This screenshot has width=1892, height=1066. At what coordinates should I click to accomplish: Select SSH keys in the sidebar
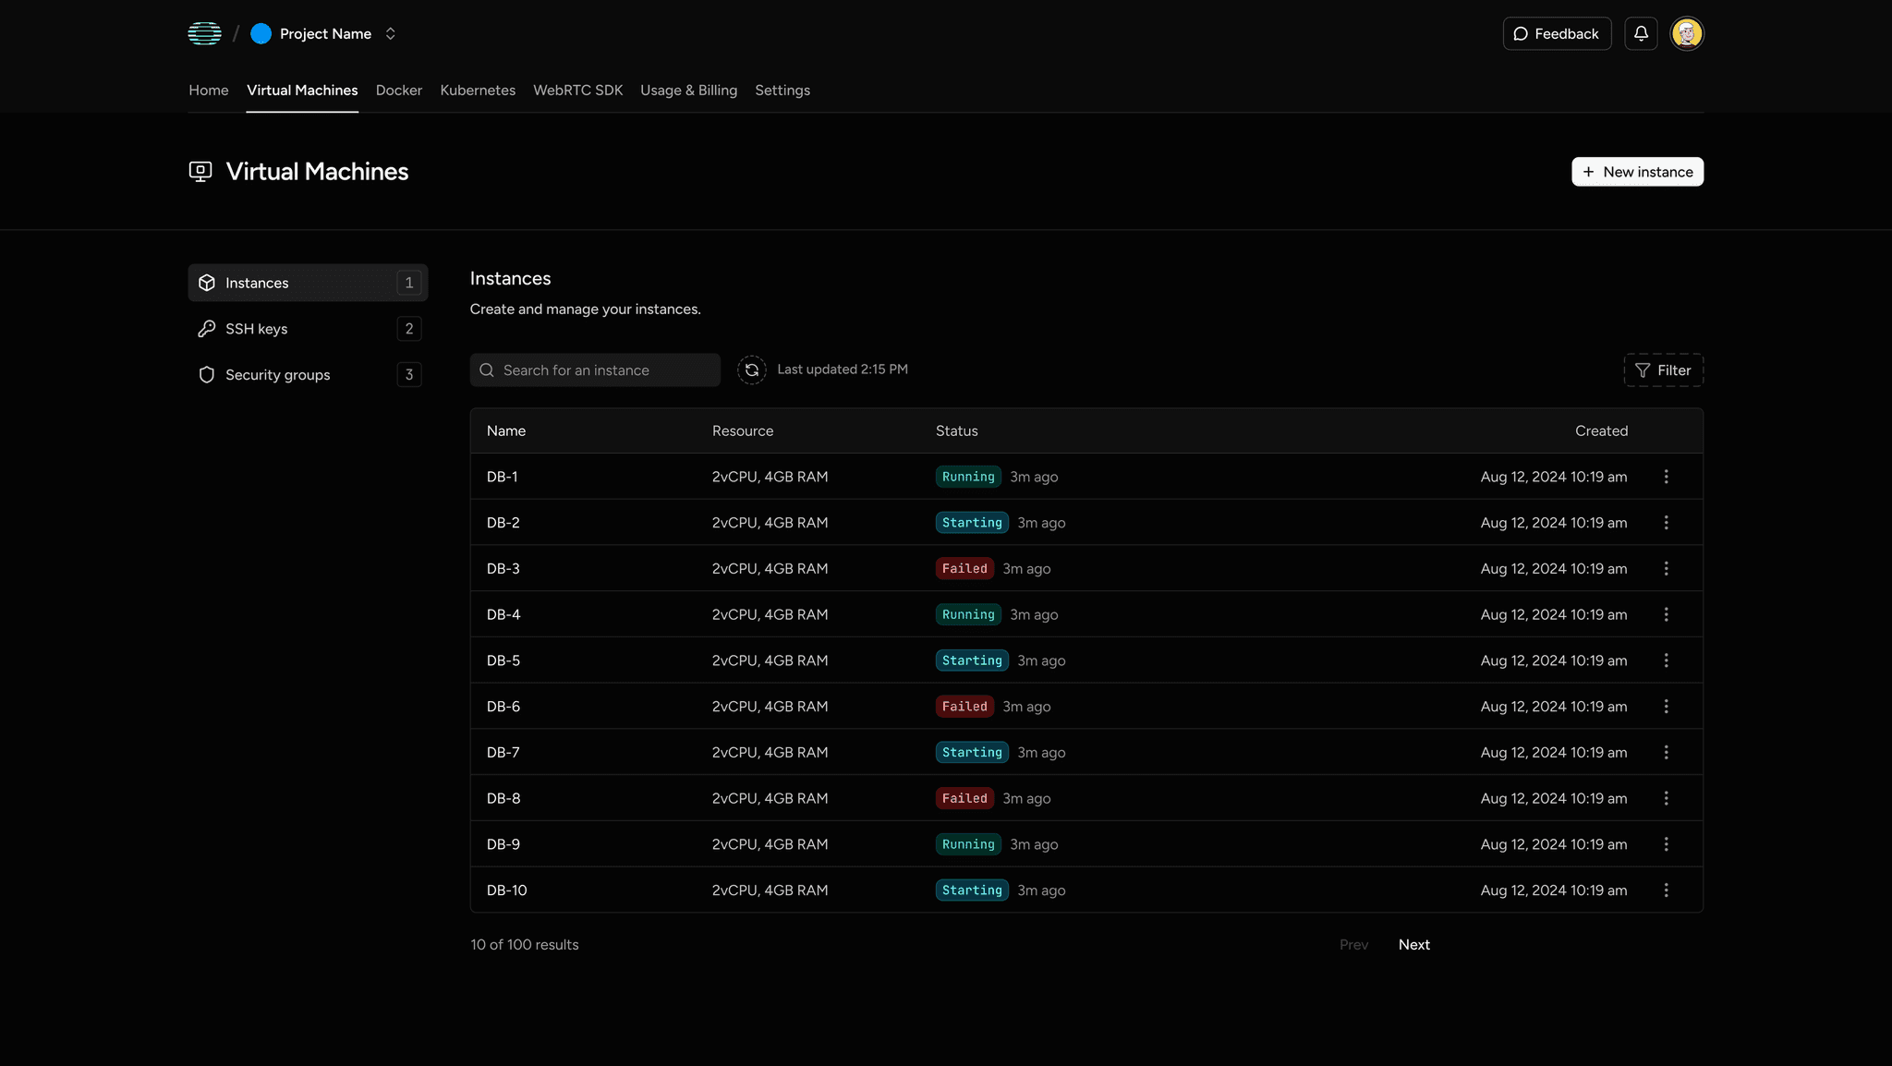[256, 329]
